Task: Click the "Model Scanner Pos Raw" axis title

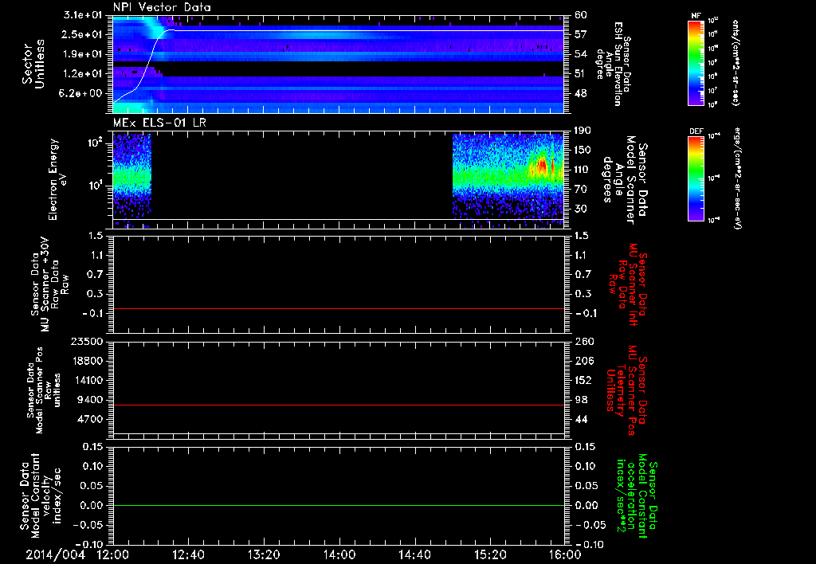Action: point(45,390)
